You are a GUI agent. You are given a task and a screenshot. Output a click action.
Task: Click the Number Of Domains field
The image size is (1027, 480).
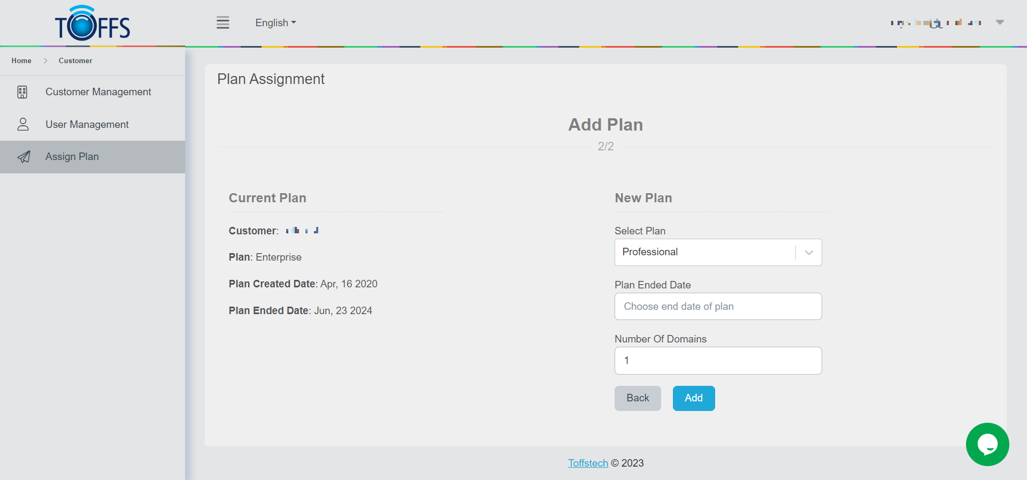[718, 361]
